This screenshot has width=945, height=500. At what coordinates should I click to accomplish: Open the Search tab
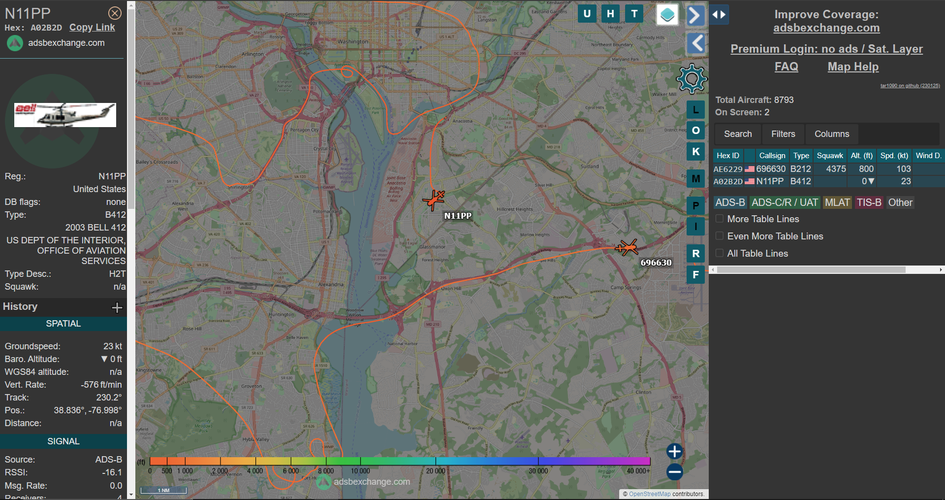(x=738, y=134)
